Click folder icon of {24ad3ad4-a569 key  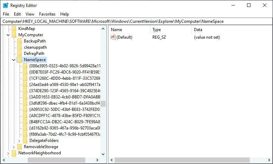pyautogui.click(x=25, y=85)
